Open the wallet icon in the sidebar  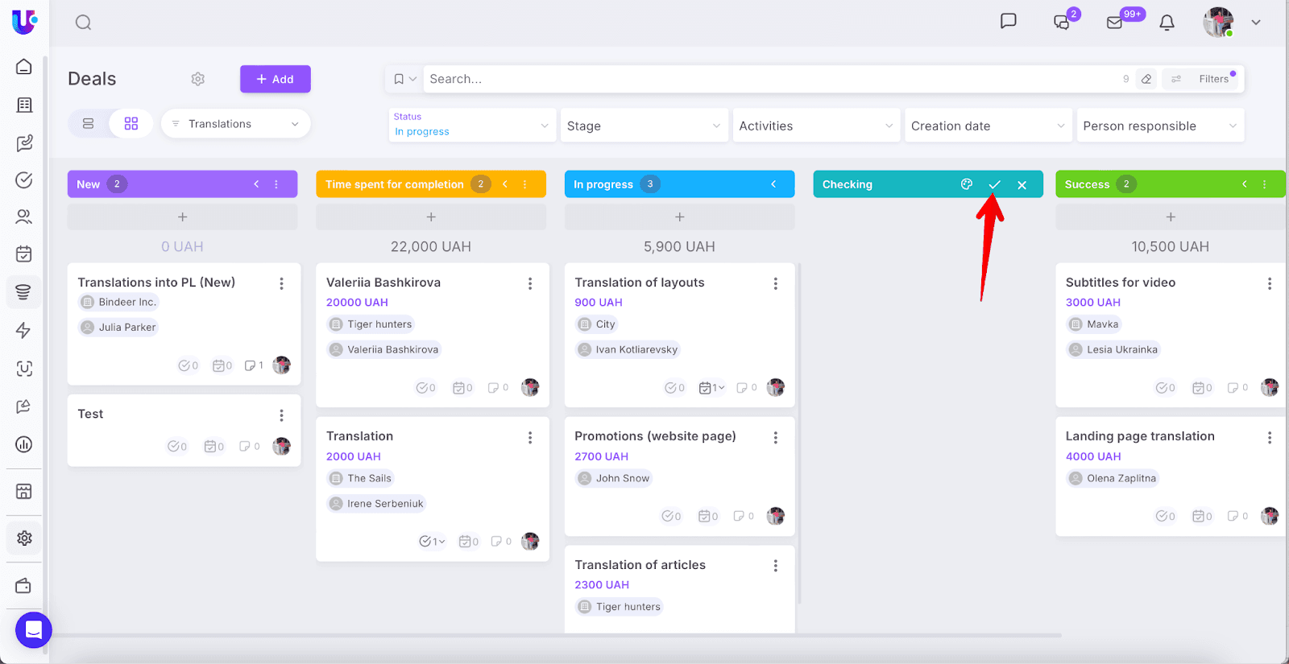(24, 586)
